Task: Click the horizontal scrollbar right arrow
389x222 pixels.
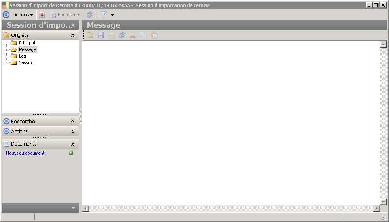Action: (377, 209)
